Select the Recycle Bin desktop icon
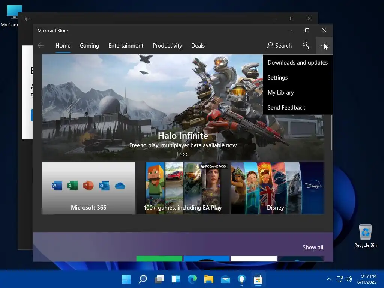The width and height of the screenshot is (384, 288). coord(365,236)
